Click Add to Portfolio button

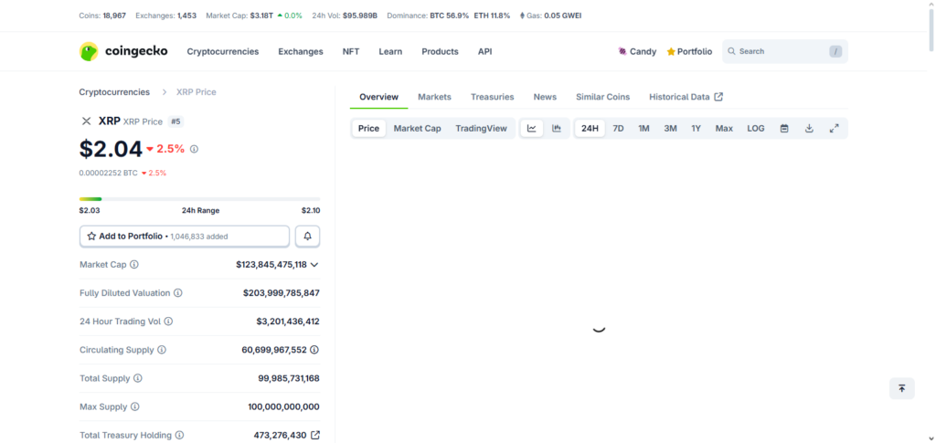point(185,236)
